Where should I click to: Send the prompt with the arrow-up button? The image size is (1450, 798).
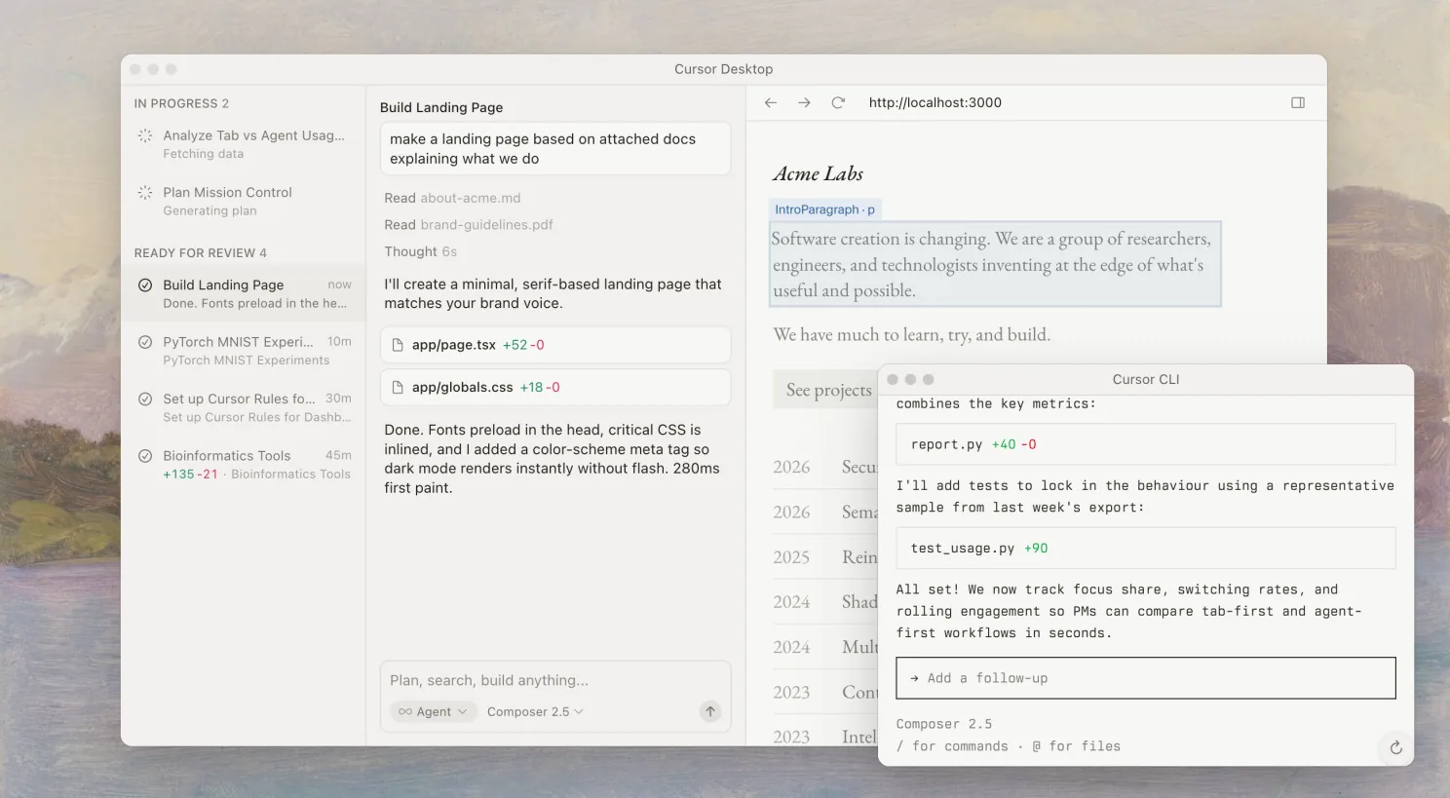pyautogui.click(x=710, y=711)
